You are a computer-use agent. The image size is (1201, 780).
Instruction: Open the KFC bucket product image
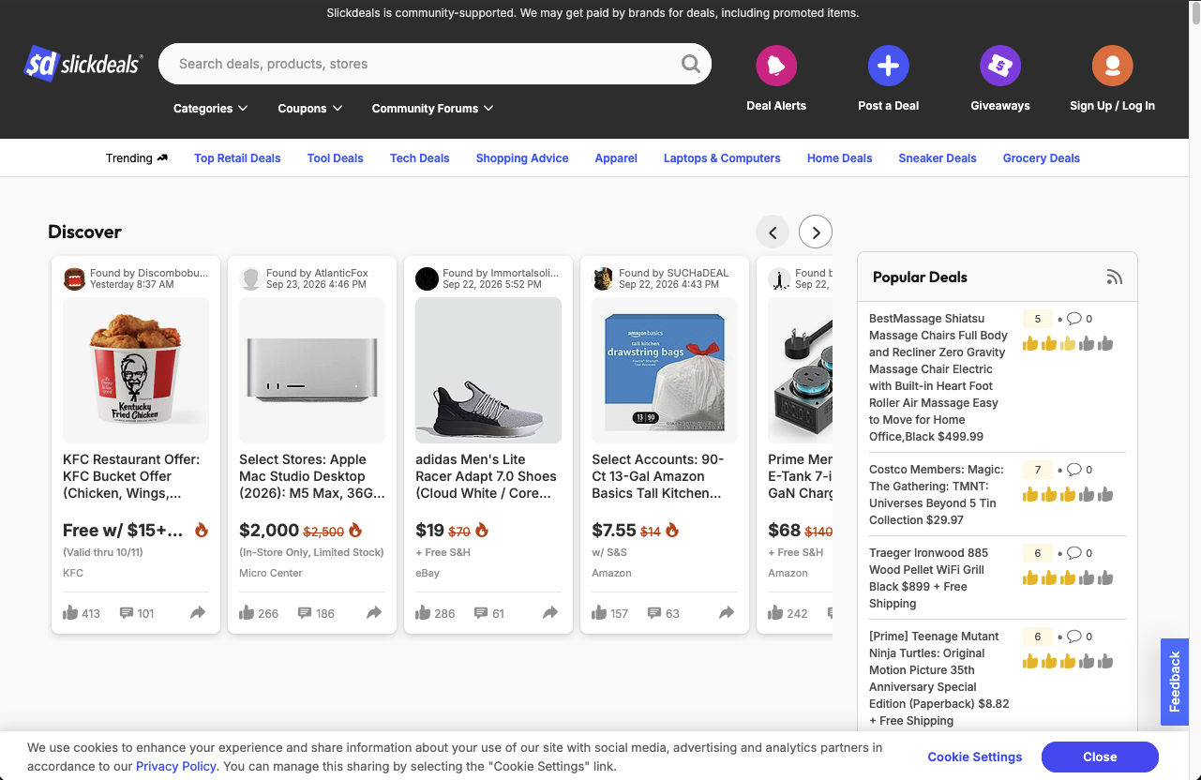click(x=136, y=370)
